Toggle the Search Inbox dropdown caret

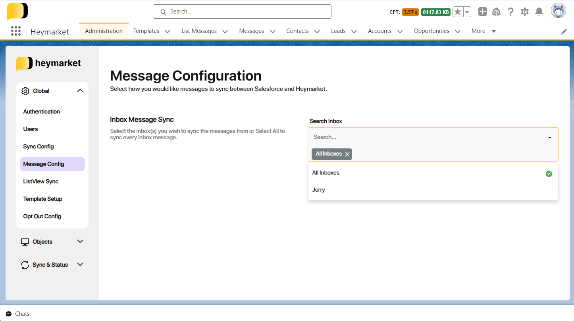(550, 138)
